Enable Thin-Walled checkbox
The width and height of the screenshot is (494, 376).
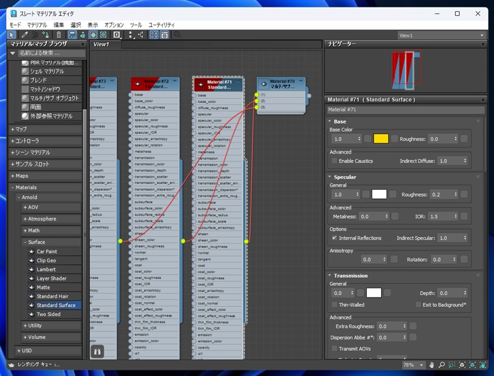[334, 305]
